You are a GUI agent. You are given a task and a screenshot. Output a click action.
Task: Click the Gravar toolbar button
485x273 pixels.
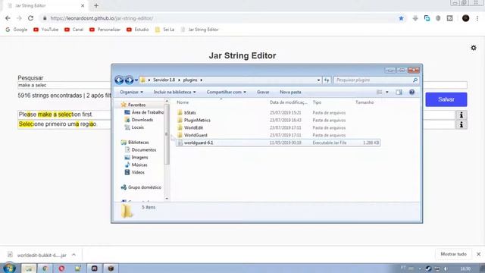[x=263, y=92]
